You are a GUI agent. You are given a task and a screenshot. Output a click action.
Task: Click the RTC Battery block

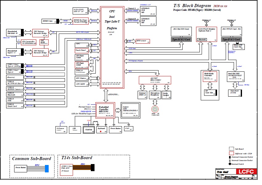pyautogui.click(x=82, y=78)
